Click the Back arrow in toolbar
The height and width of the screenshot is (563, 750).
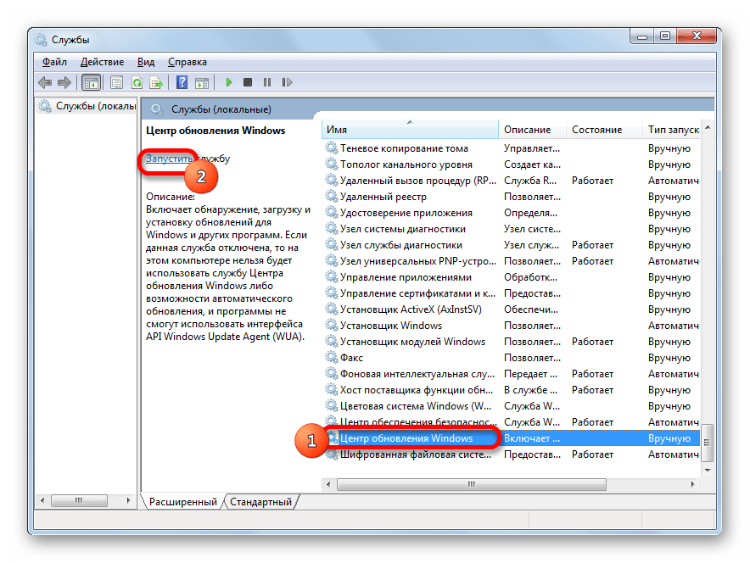click(x=45, y=82)
